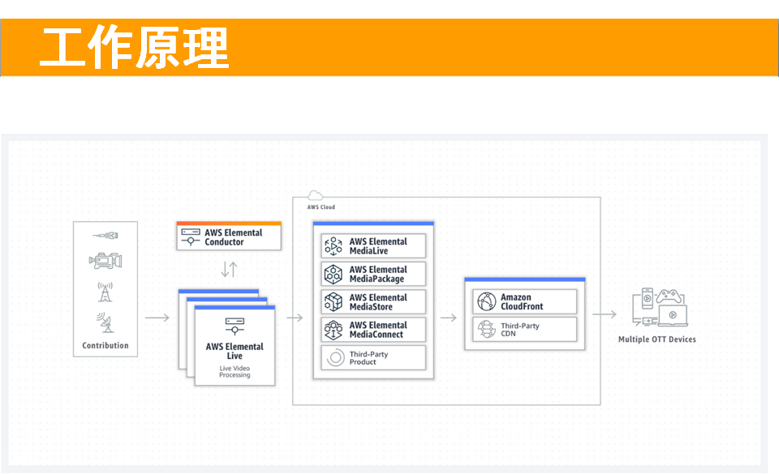Select the smartphone device icon

point(647,298)
